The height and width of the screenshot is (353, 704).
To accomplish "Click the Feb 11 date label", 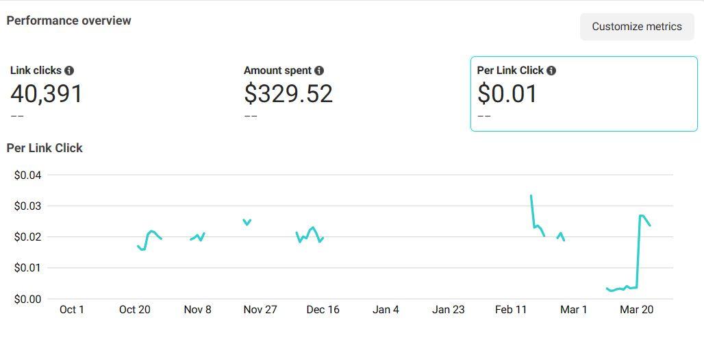I will coord(512,310).
